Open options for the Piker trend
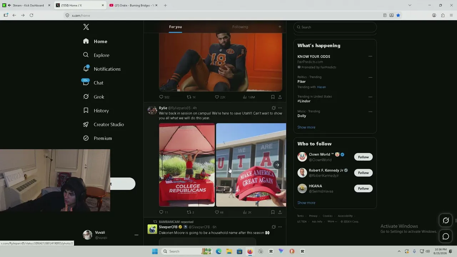The width and height of the screenshot is (457, 257). pos(370,77)
